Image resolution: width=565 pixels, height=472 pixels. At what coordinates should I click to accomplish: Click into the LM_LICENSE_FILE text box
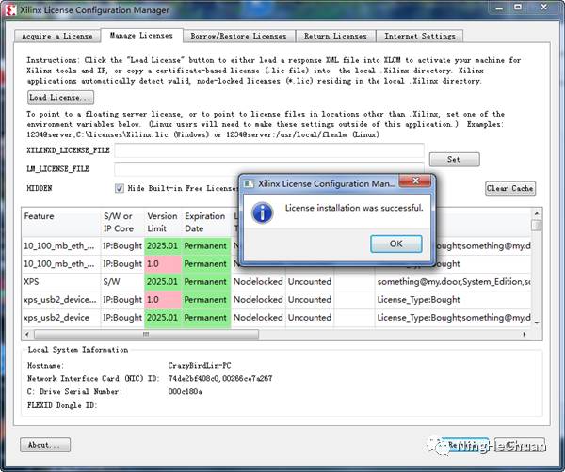pos(269,169)
